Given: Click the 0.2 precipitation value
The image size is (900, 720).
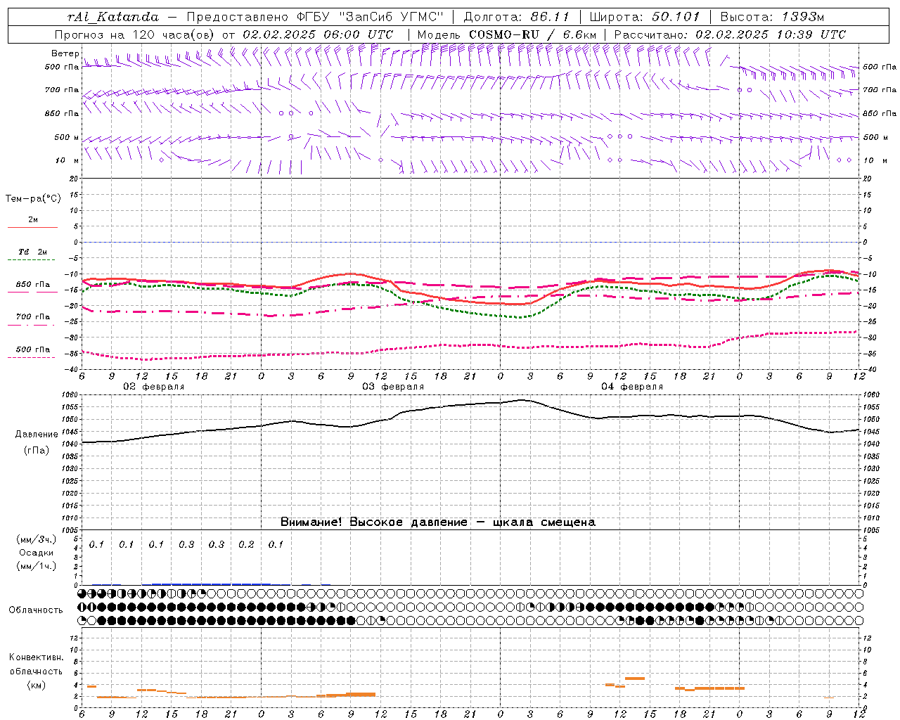Looking at the screenshot, I should [246, 545].
